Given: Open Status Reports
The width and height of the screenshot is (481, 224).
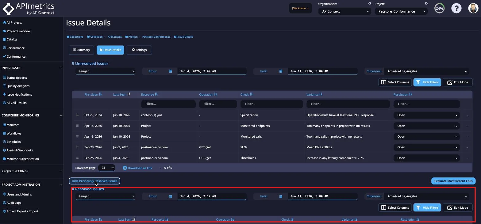Looking at the screenshot, I should pos(15,78).
